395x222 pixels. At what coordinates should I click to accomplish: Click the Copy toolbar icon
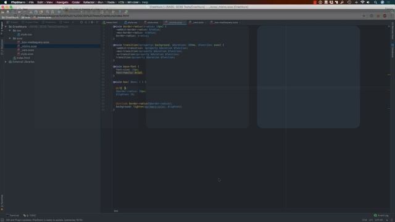[x=36, y=12]
